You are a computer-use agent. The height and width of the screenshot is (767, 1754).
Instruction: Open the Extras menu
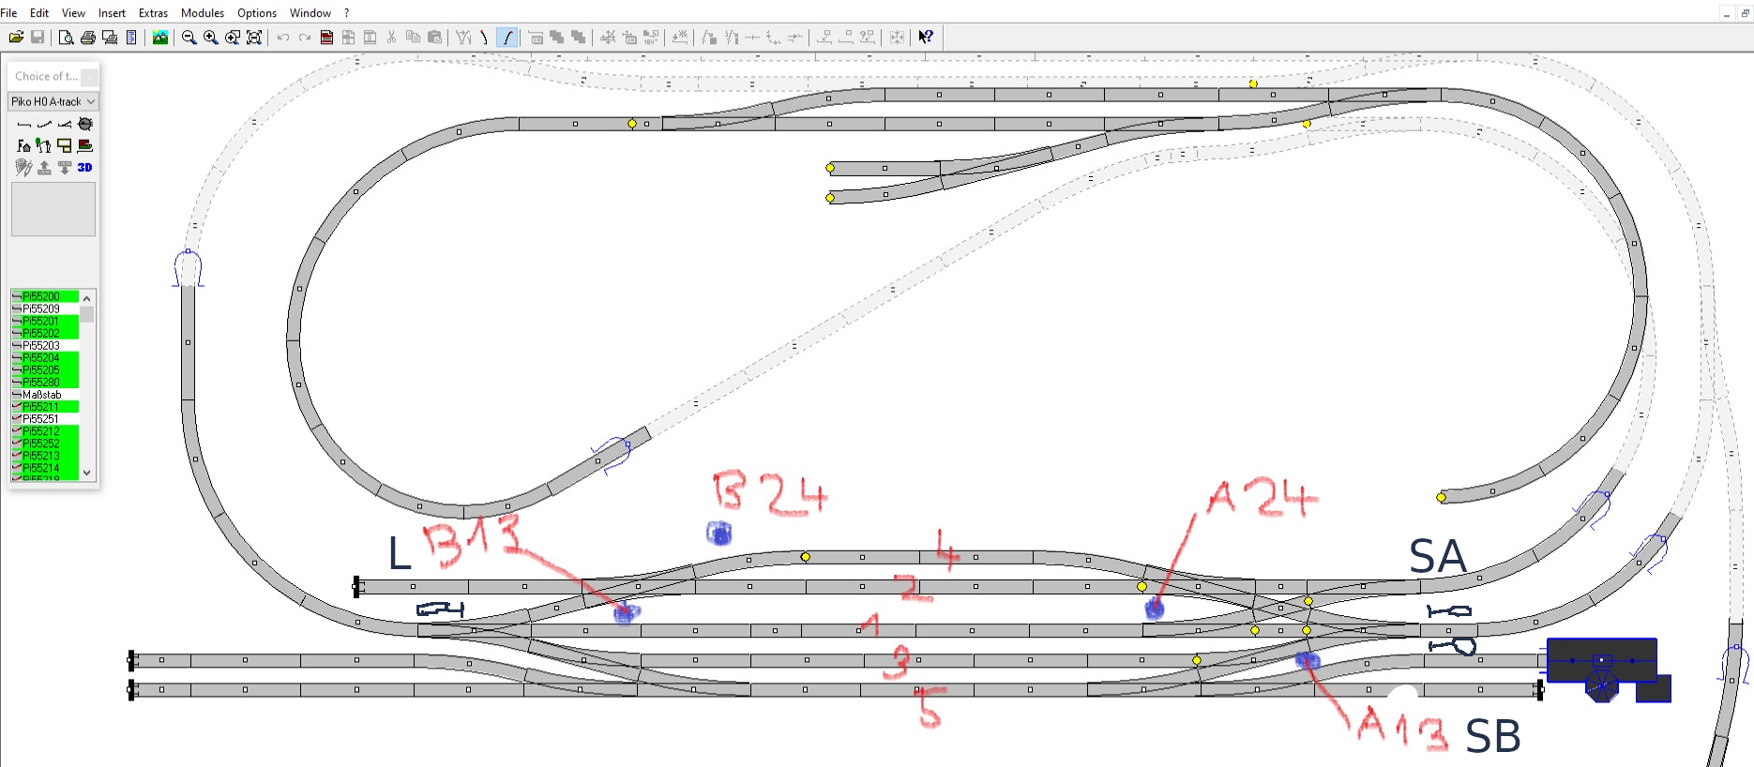tap(153, 13)
